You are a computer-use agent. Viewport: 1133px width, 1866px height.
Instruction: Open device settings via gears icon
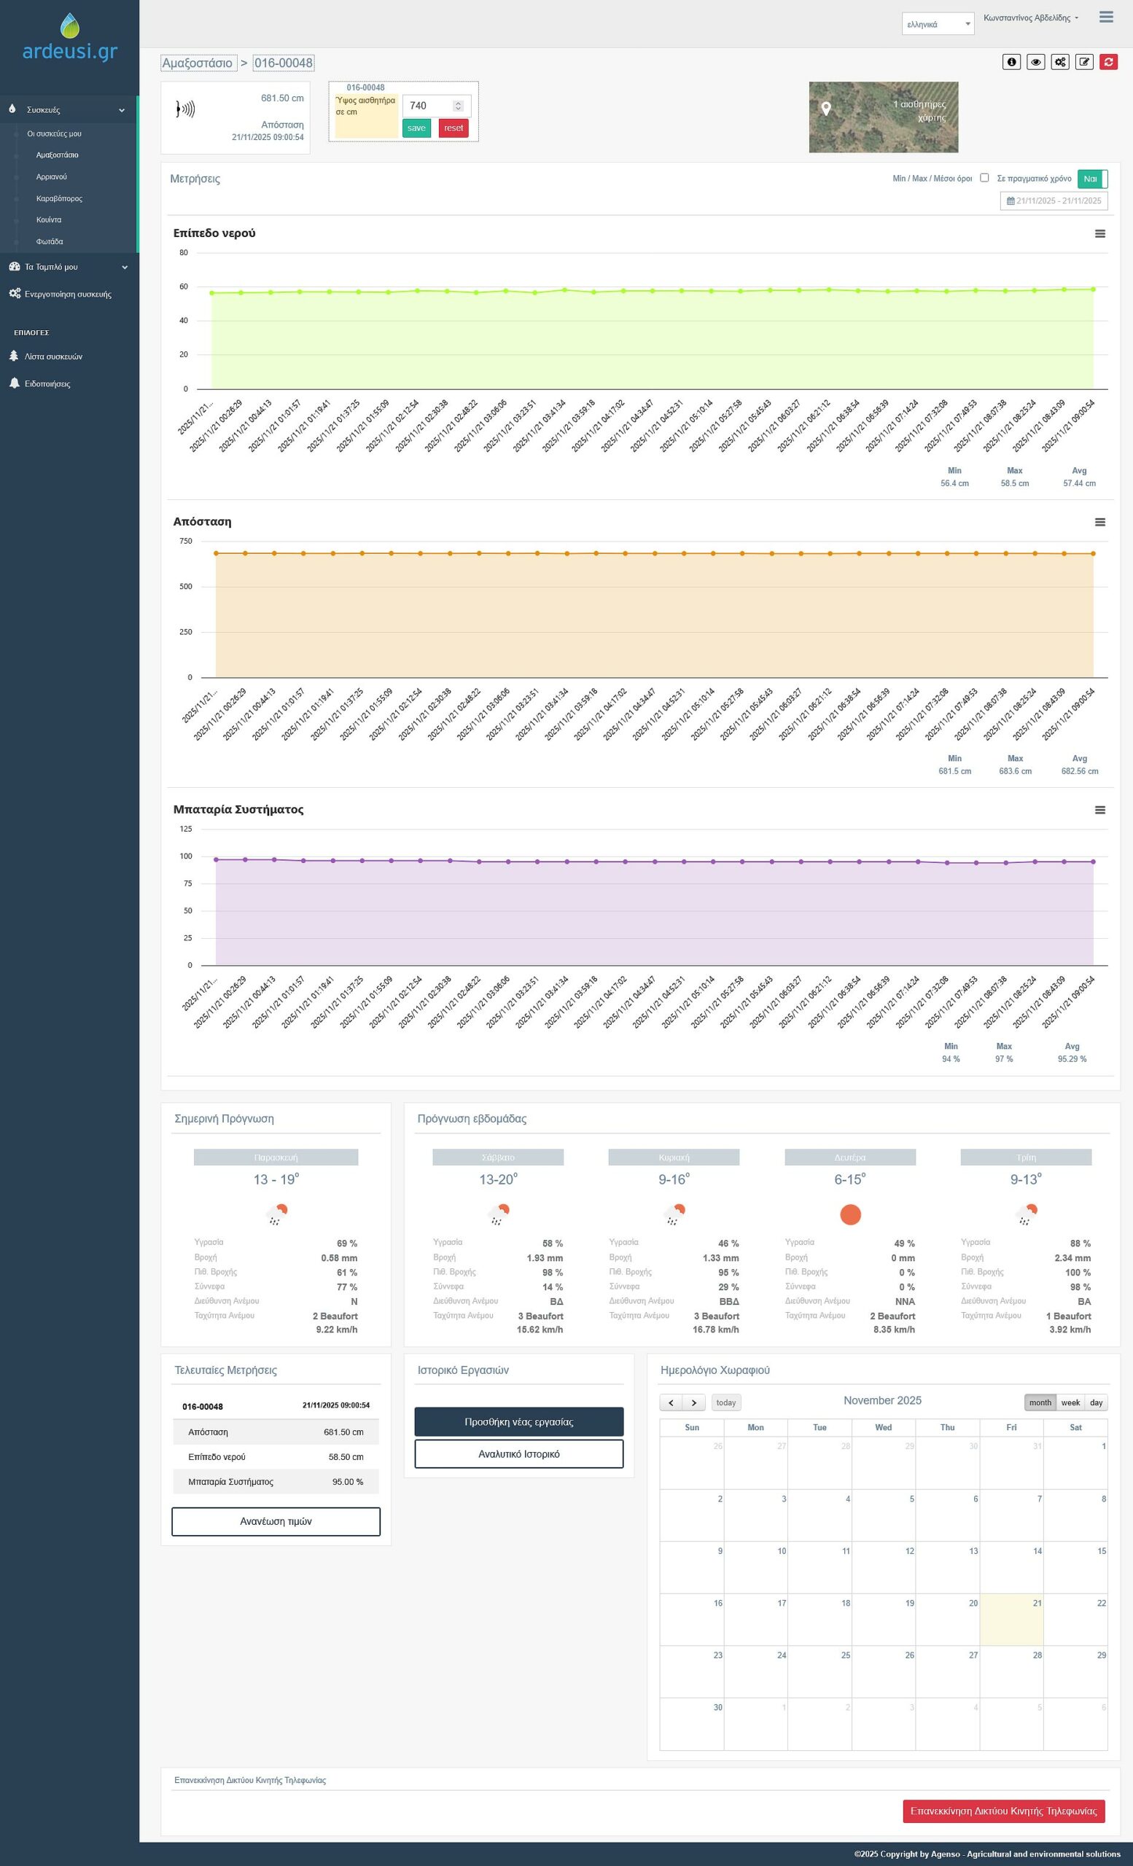(1059, 62)
